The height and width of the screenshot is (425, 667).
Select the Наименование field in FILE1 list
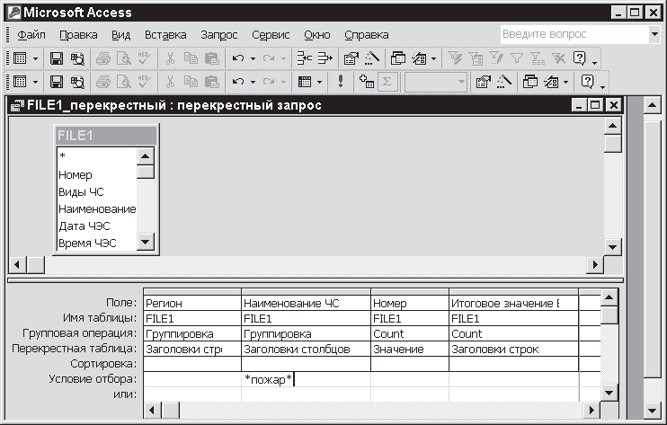97,208
